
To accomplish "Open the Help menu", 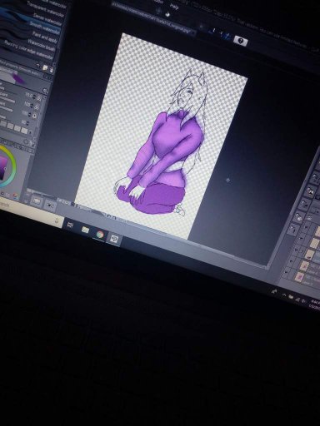I will click(x=174, y=6).
